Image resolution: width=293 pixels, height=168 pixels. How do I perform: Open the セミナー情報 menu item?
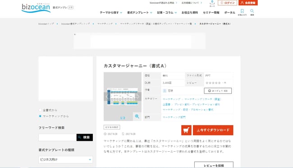[211, 13]
